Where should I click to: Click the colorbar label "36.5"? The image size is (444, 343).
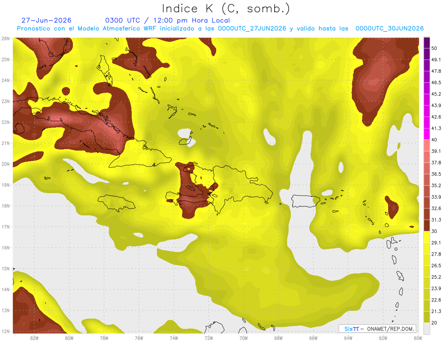(x=436, y=174)
